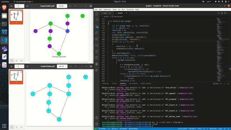The width and height of the screenshot is (231, 130).
Task: Click page number field in GraphViz001.pdf
Action: [17, 6]
